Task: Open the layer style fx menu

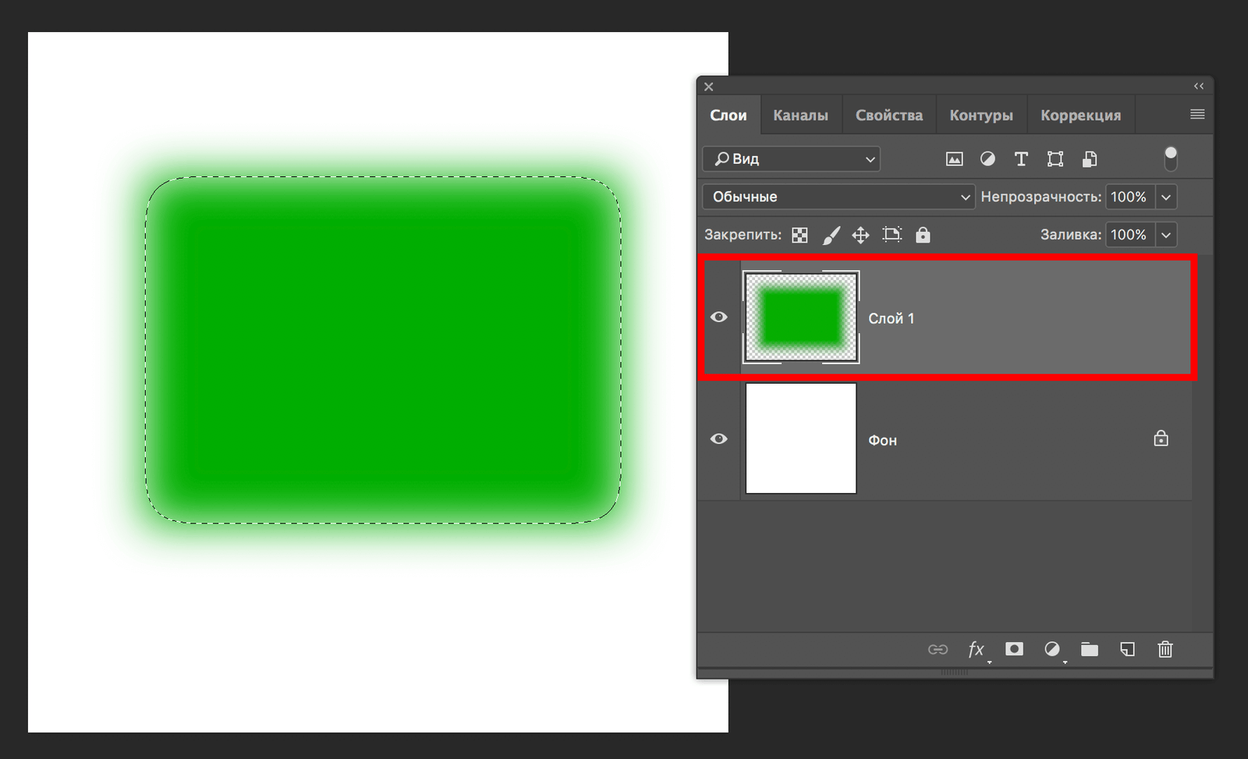Action: pos(976,649)
